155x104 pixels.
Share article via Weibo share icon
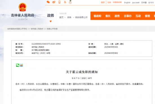pos(21,65)
